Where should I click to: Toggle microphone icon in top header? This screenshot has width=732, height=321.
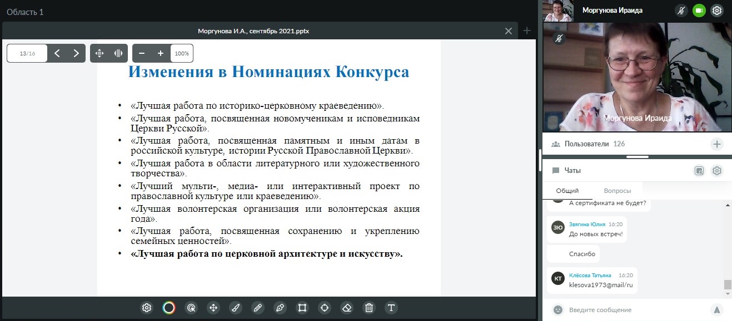point(681,10)
